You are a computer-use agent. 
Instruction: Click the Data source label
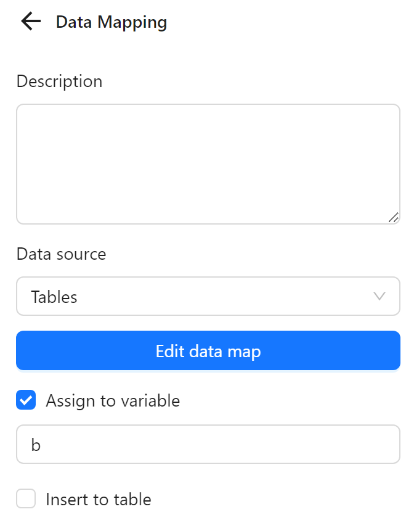point(61,254)
